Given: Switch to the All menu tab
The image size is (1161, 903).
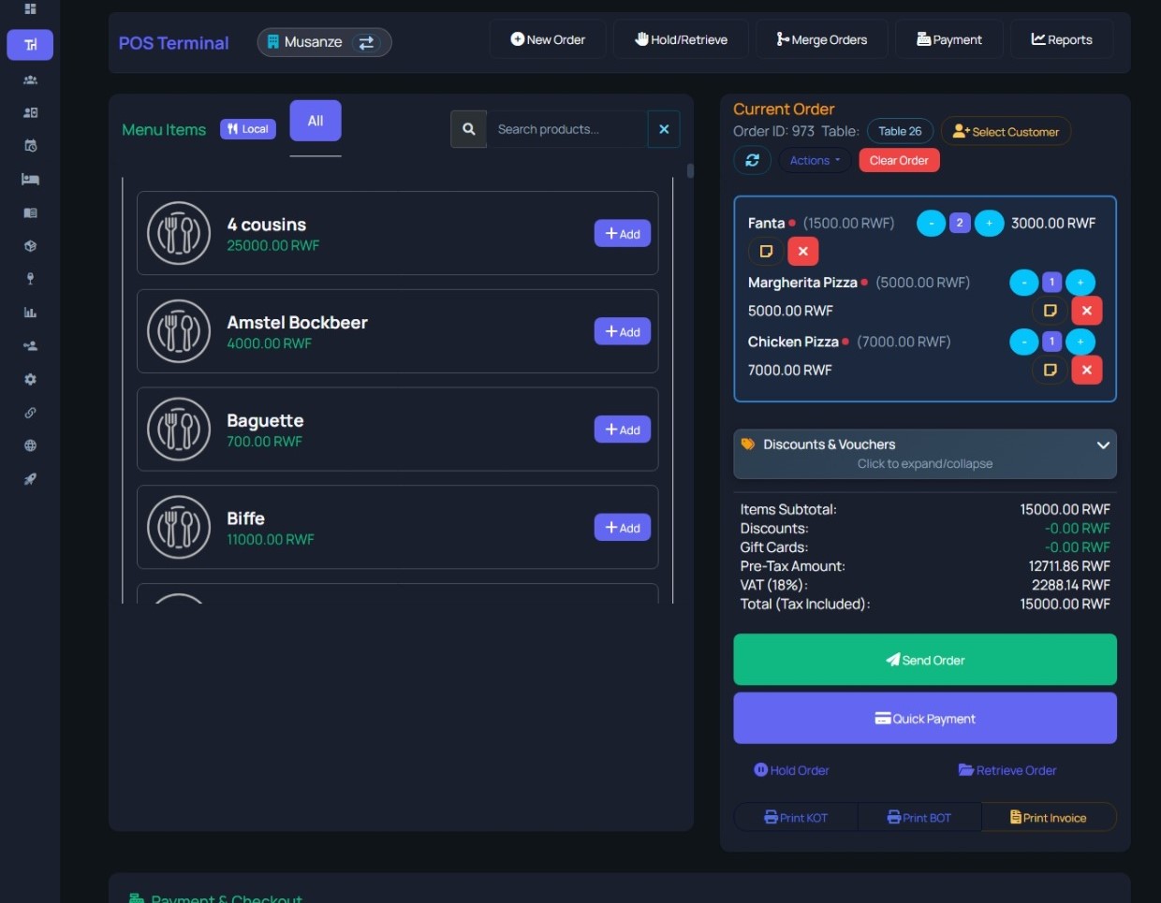Looking at the screenshot, I should point(315,121).
